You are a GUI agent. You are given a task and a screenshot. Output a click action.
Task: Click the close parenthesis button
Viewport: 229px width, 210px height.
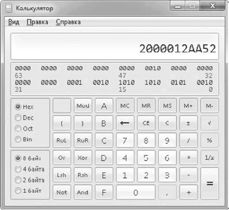pos(83,123)
